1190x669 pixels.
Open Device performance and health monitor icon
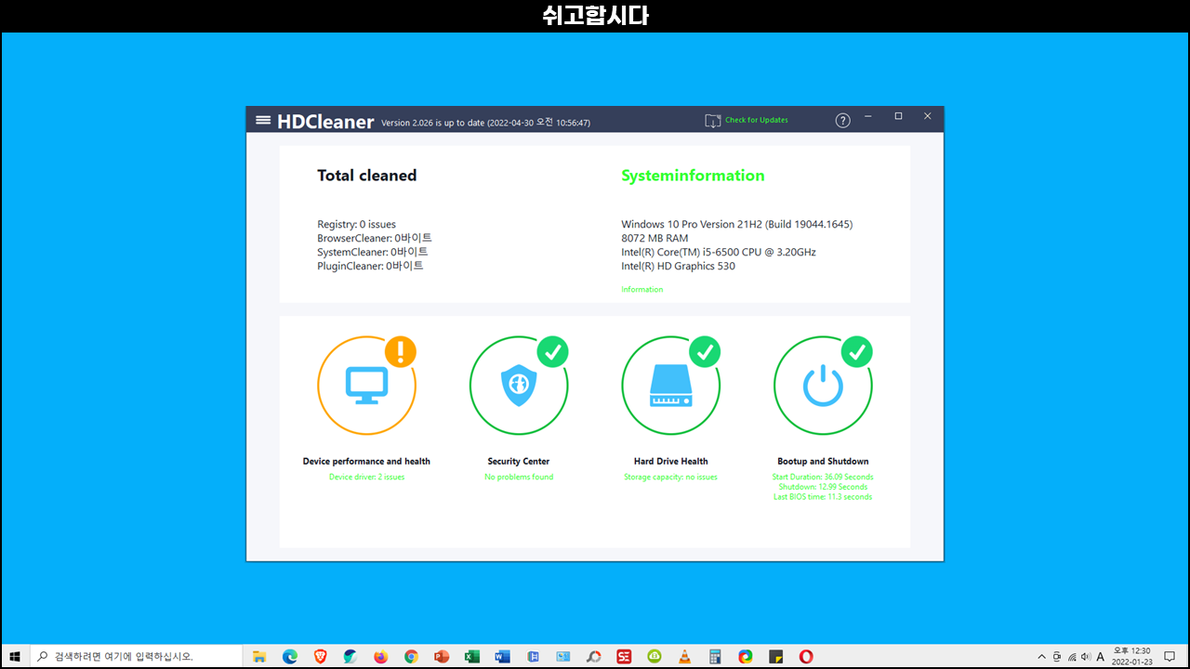[x=366, y=385]
